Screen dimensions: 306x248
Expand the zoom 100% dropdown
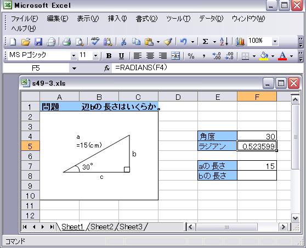coord(275,41)
